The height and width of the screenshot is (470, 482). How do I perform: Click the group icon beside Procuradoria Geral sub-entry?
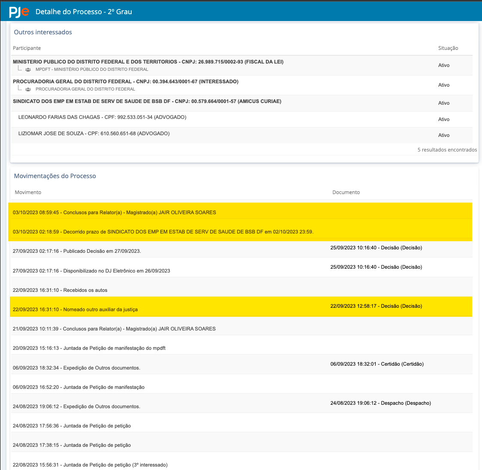(28, 89)
